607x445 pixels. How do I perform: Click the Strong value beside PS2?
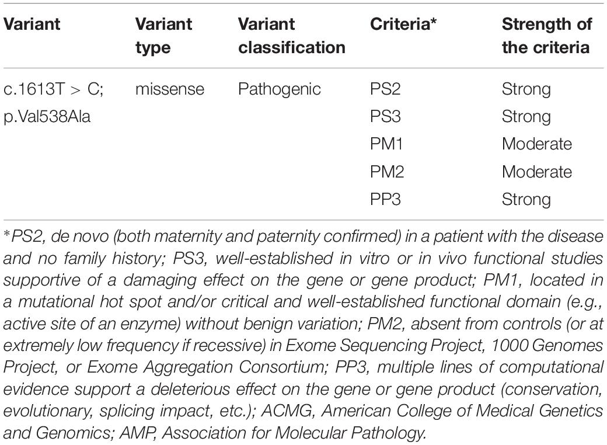pyautogui.click(x=526, y=89)
